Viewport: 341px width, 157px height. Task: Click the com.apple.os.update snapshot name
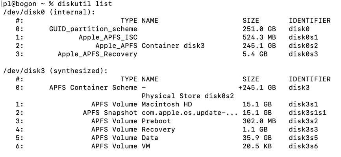click(189, 113)
